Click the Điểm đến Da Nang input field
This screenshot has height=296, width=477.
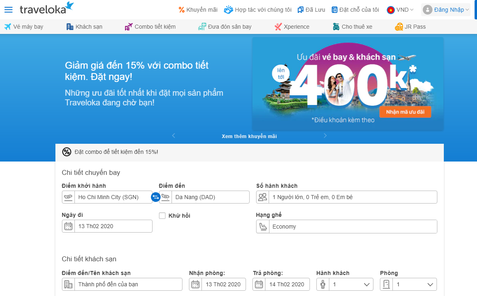tap(210, 197)
